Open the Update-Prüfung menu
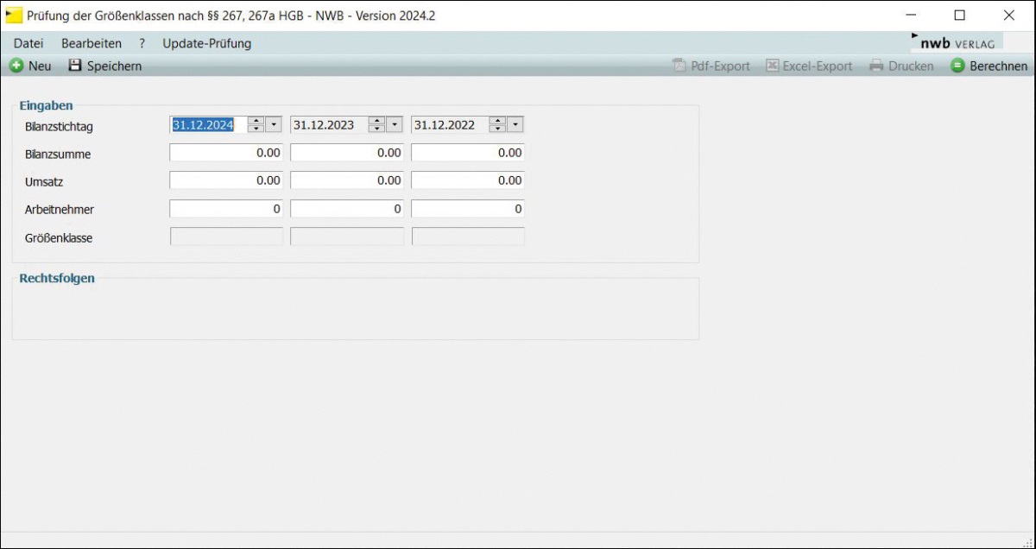Viewport: 1036px width, 549px height. coord(207,43)
